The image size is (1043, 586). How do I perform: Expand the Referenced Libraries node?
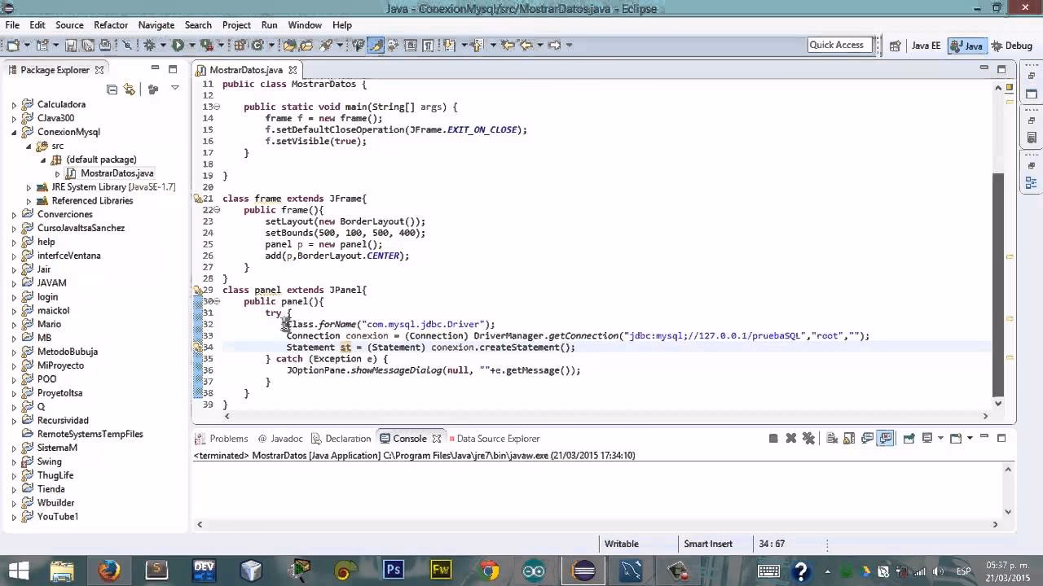pyautogui.click(x=29, y=201)
